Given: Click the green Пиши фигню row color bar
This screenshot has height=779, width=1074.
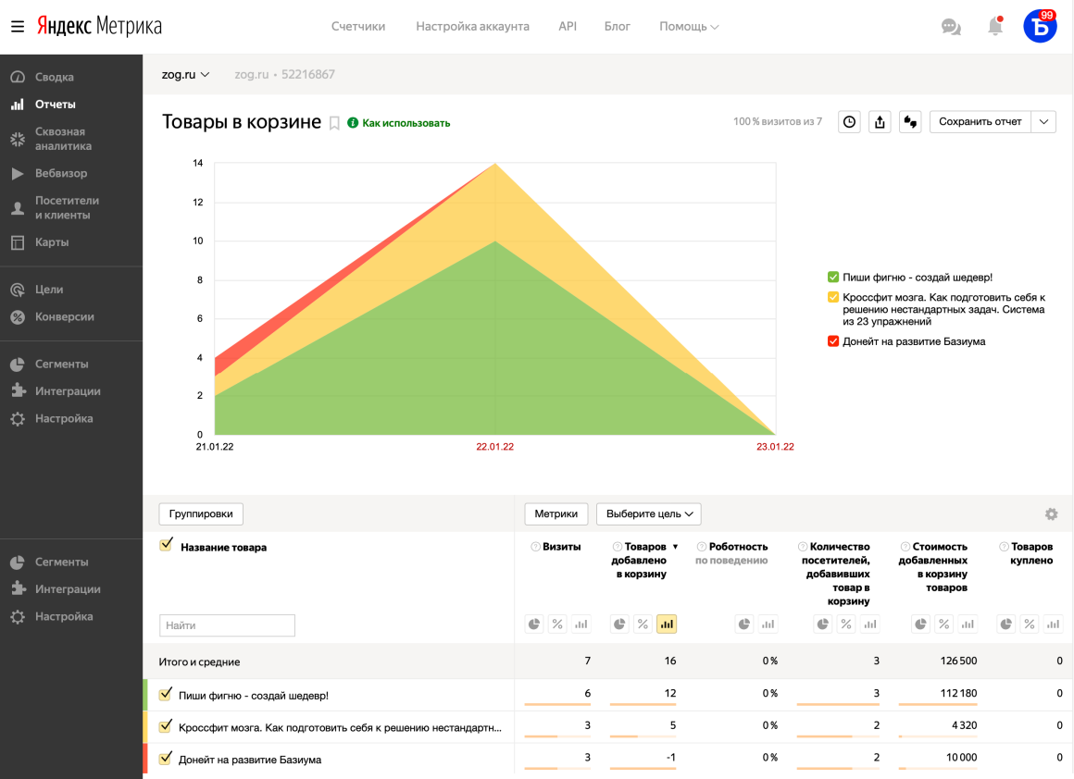Looking at the screenshot, I should [x=145, y=695].
